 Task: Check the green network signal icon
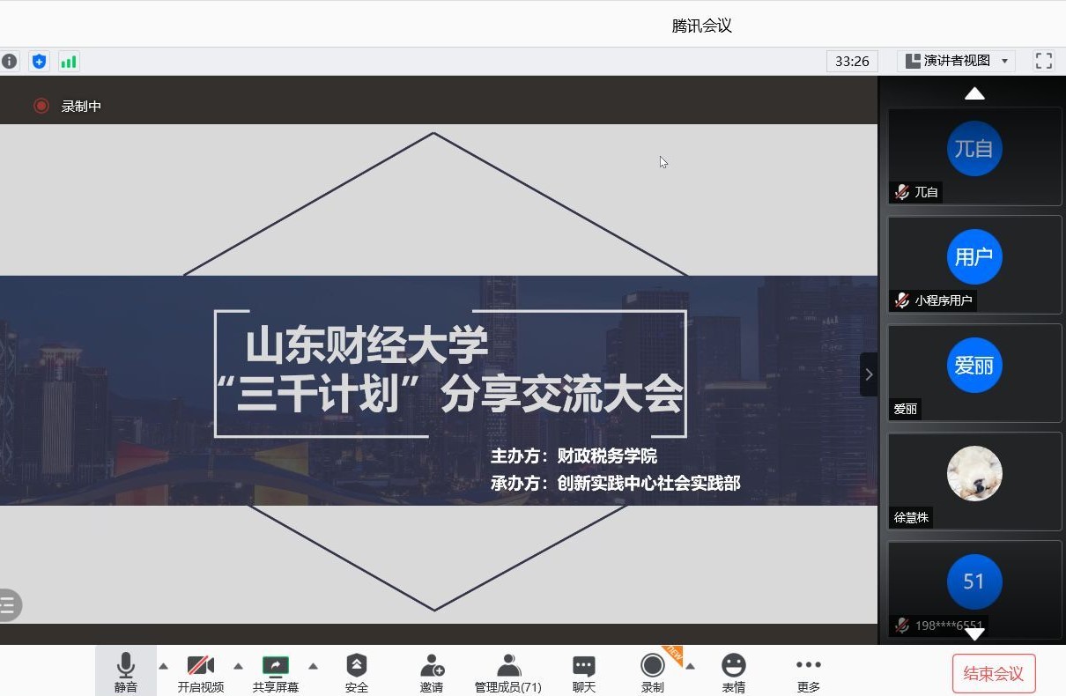coord(69,62)
